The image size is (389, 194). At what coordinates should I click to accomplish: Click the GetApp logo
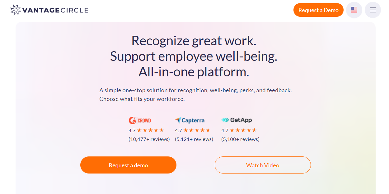(x=237, y=120)
